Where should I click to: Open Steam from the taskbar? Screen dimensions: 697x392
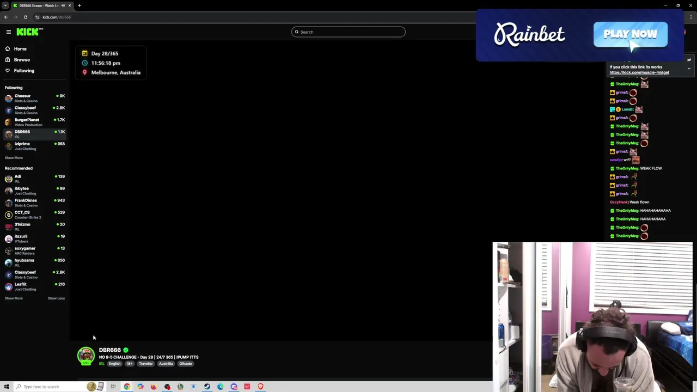click(x=207, y=387)
